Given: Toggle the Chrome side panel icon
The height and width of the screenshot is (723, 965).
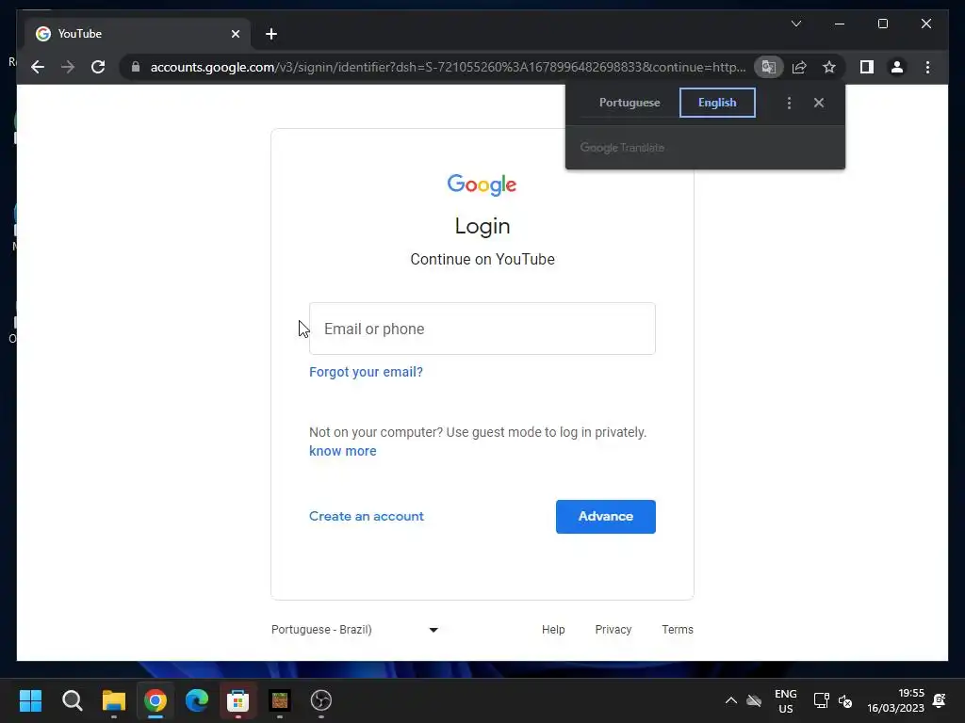Looking at the screenshot, I should 867,67.
